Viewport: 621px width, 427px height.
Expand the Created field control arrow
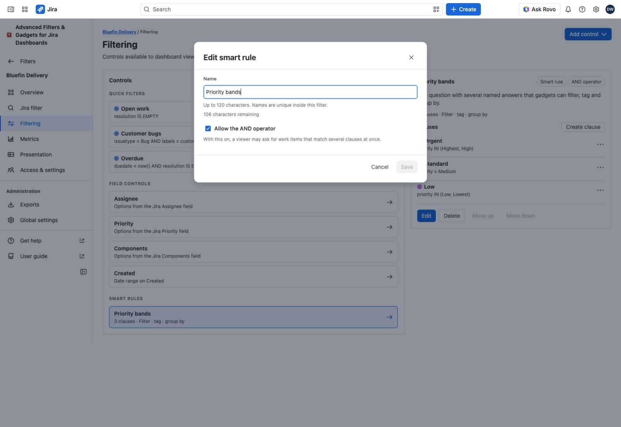pos(389,277)
